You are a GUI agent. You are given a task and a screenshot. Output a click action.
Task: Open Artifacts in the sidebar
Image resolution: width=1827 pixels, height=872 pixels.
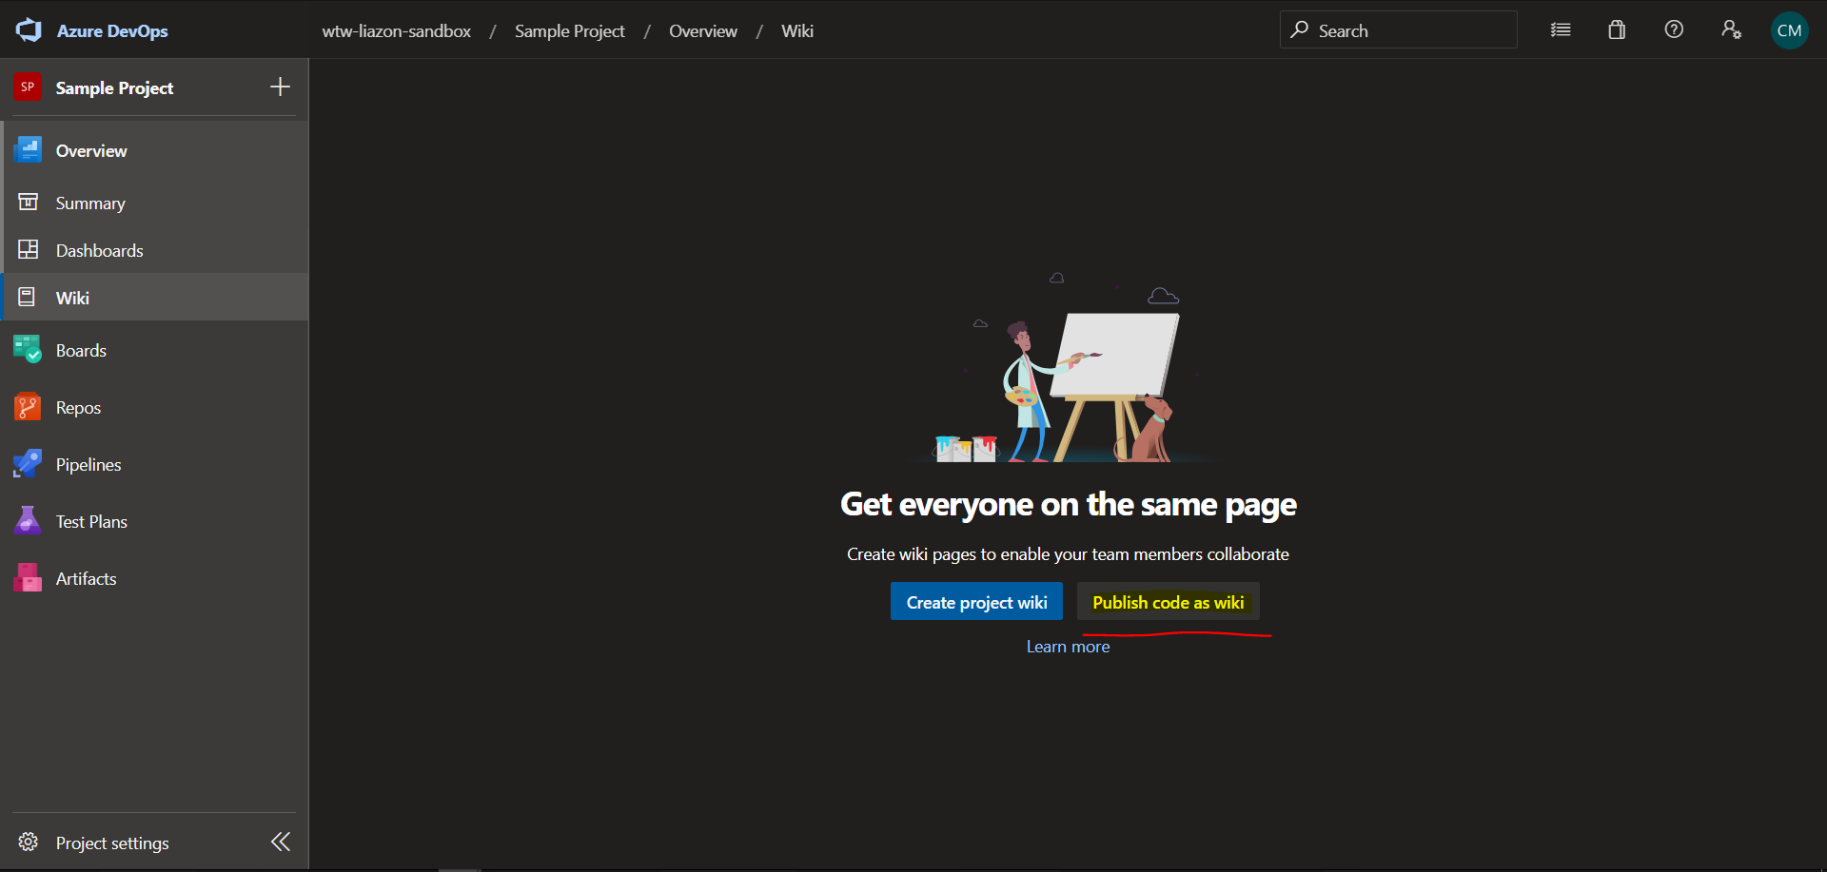click(x=156, y=578)
